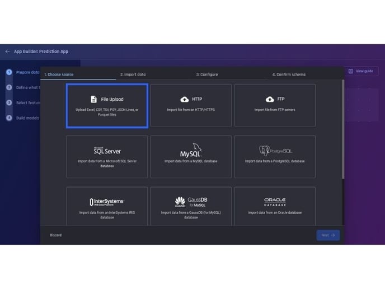
Task: Click 'Import data from a MySQL database' text
Action: click(x=191, y=161)
